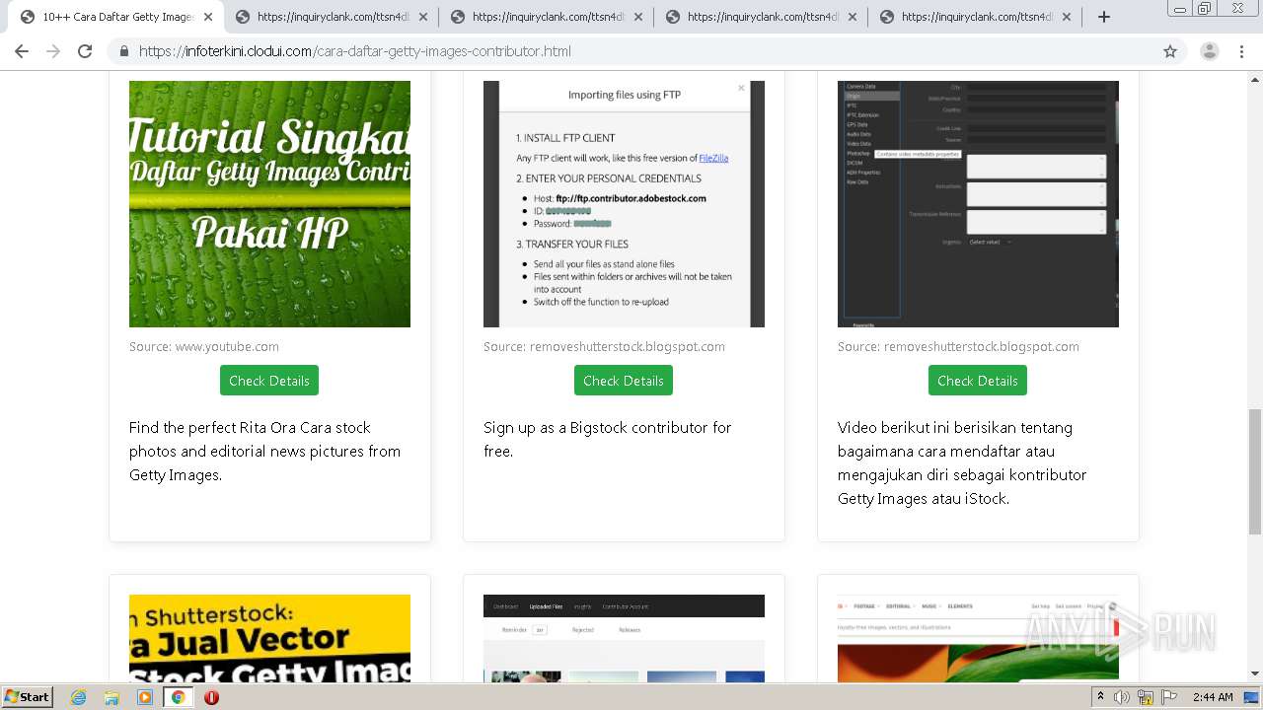The image size is (1263, 710).
Task: Open the orange leaf footage site thumbnail
Action: [978, 638]
